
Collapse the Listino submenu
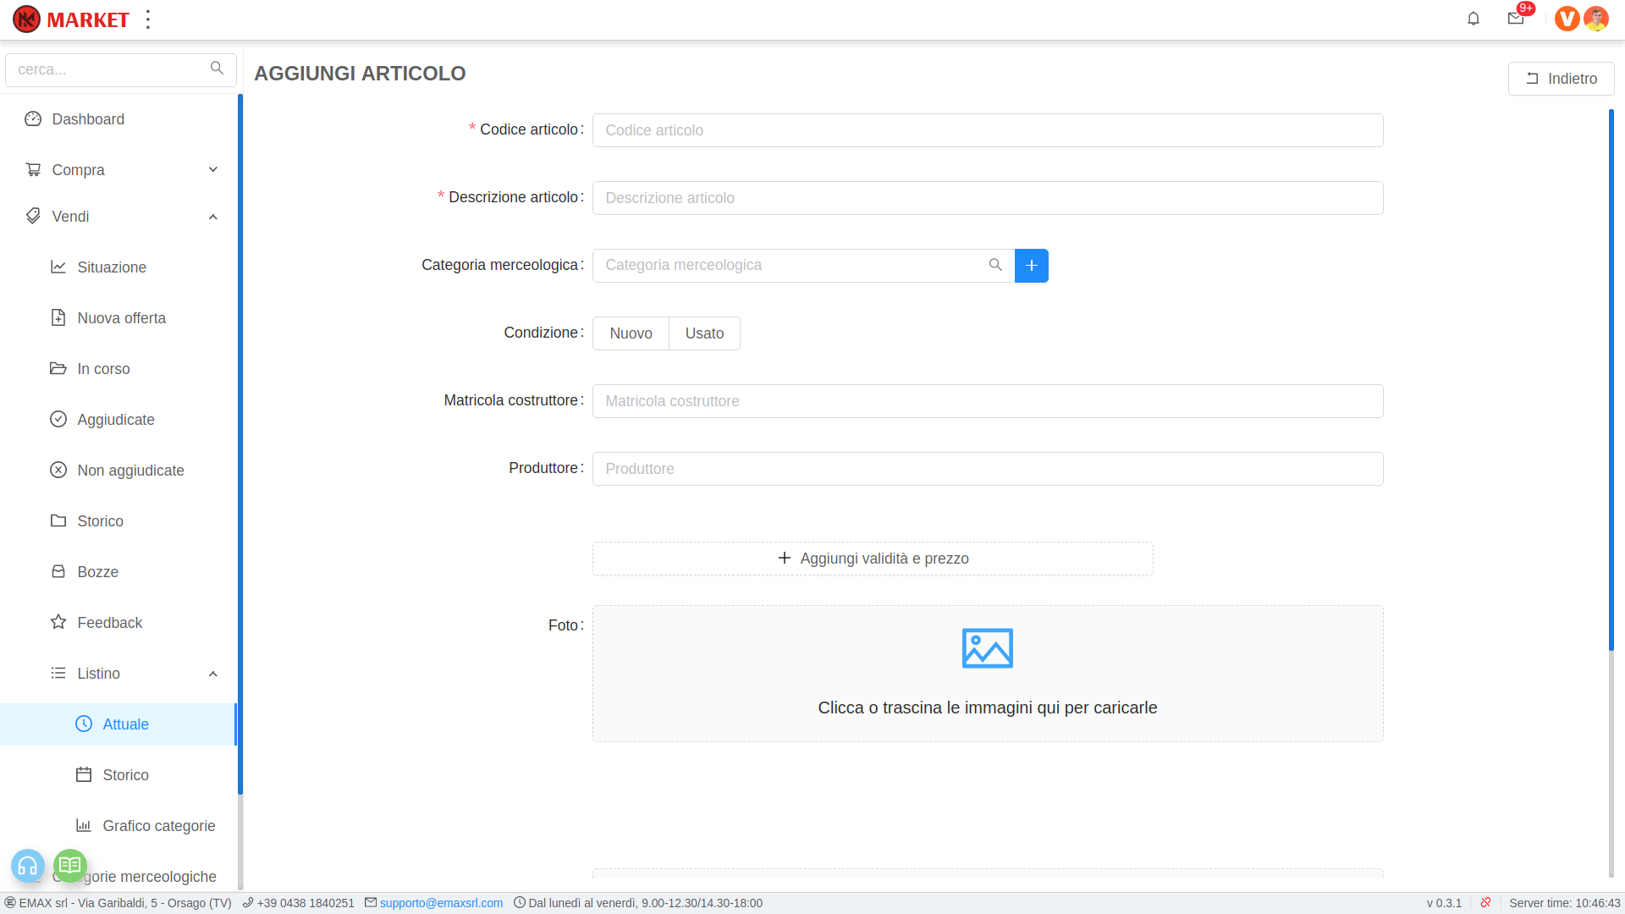(213, 674)
